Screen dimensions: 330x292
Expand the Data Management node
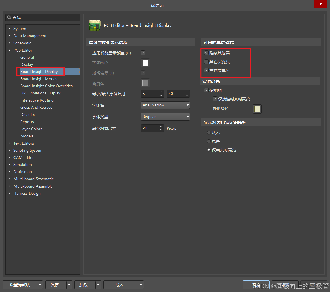click(x=9, y=36)
